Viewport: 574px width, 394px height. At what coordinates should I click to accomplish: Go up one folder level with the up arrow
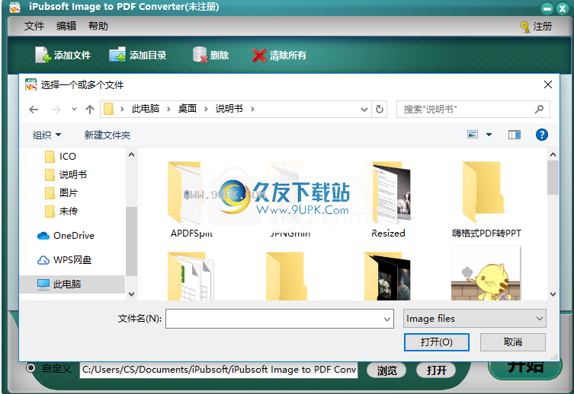pos(90,110)
